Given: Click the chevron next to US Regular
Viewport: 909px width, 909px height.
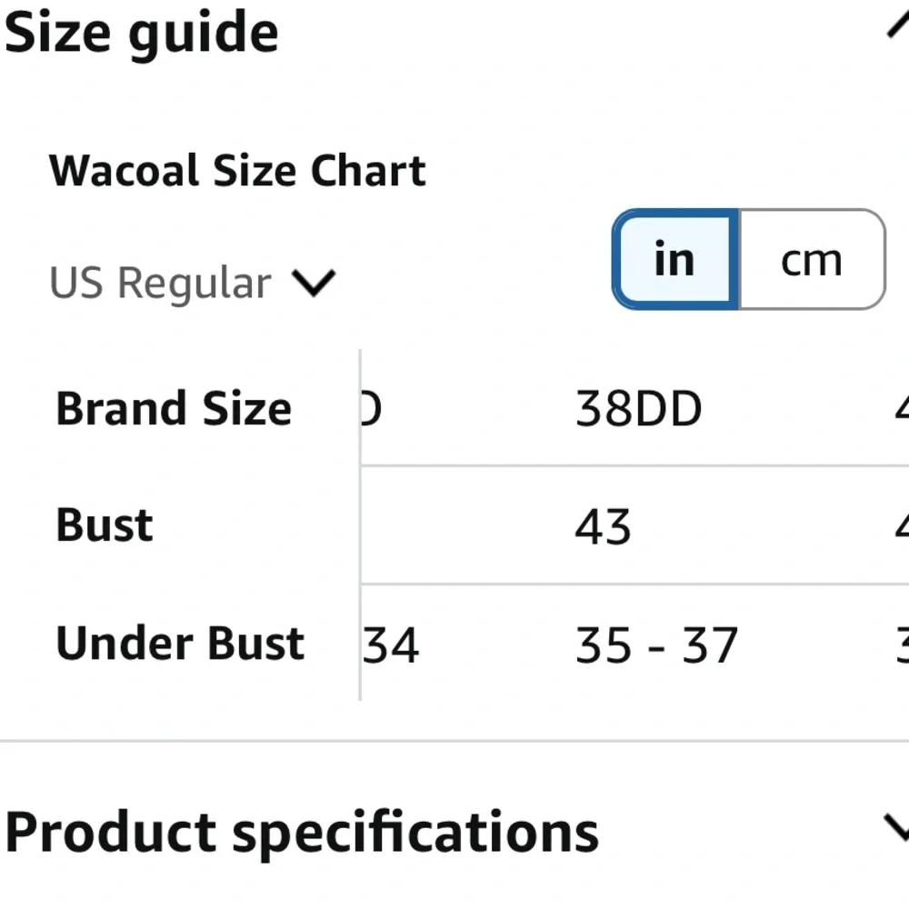Looking at the screenshot, I should [315, 284].
